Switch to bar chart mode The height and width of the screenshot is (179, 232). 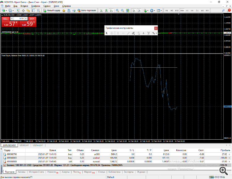point(101,11)
